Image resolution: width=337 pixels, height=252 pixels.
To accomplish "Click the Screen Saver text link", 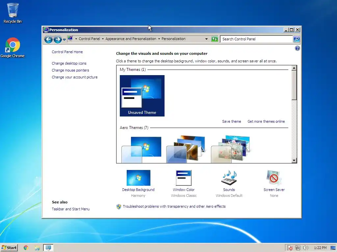I will click(274, 190).
